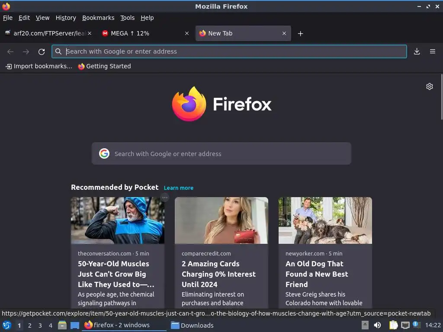Click the removable media eject tray icon

365,325
